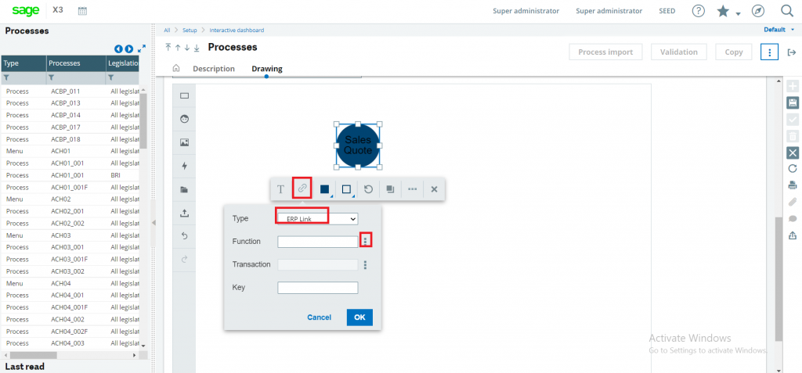The image size is (802, 373).
Task: Click the rotate icon in shape toolbar
Action: click(368, 189)
